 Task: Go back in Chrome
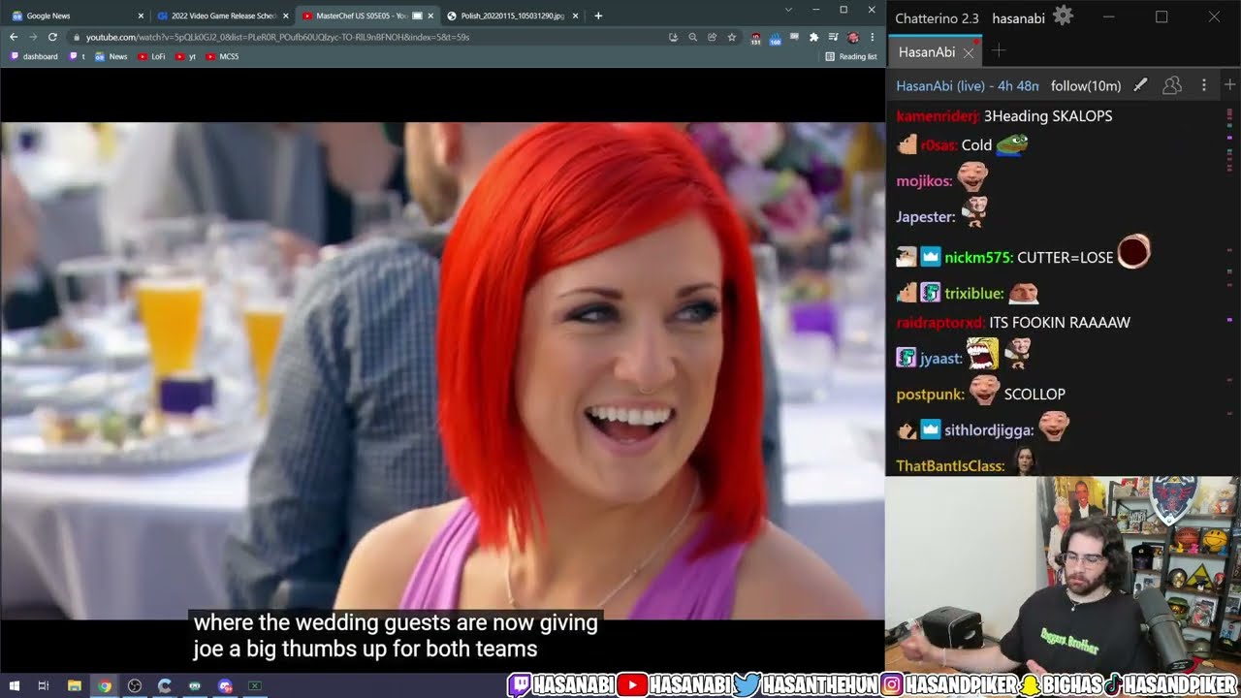[14, 37]
